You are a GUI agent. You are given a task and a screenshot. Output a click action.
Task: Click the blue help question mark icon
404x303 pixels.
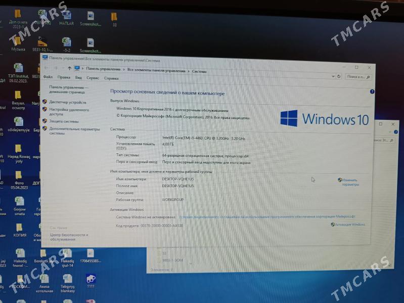point(372,92)
